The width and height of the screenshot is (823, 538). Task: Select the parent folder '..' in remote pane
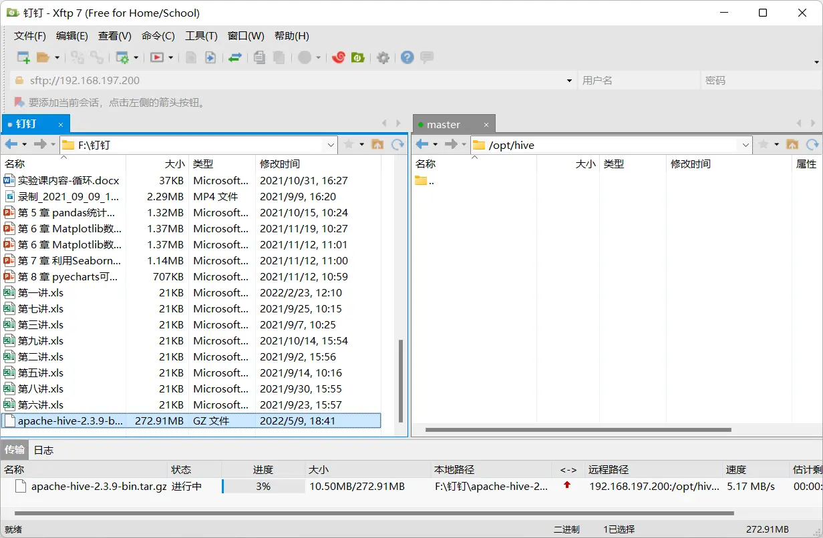click(x=425, y=180)
